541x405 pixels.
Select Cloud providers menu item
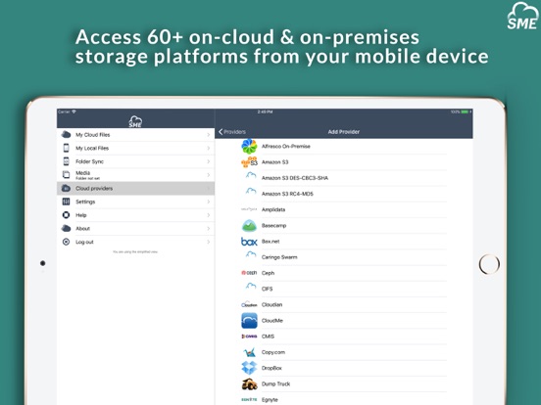pyautogui.click(x=135, y=189)
